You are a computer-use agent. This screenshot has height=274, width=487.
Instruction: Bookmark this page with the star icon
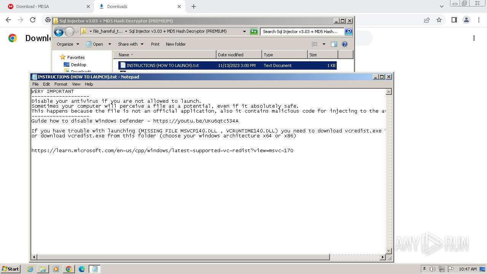tap(439, 20)
